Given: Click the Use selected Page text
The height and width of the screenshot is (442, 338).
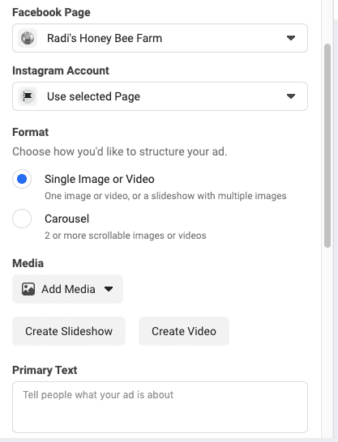Looking at the screenshot, I should [93, 96].
